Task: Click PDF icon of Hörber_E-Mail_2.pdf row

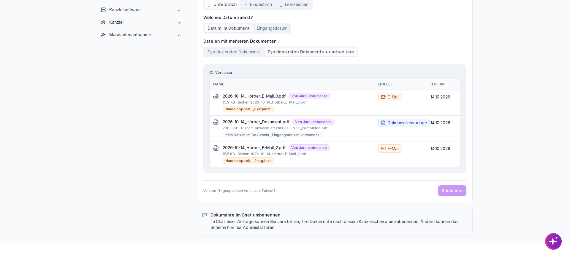Action: point(216,148)
